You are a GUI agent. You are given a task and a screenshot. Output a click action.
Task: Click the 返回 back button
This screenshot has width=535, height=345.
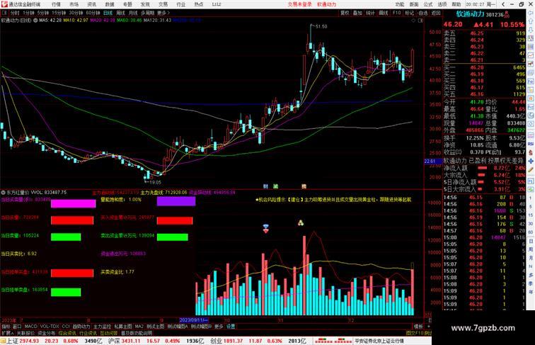pyautogui.click(x=436, y=13)
